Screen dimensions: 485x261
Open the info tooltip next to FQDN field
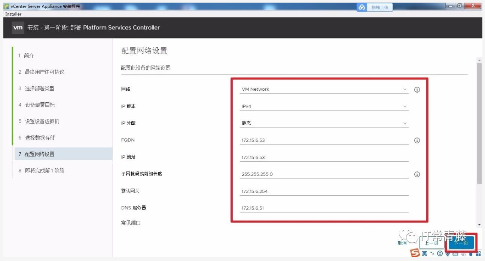[417, 140]
